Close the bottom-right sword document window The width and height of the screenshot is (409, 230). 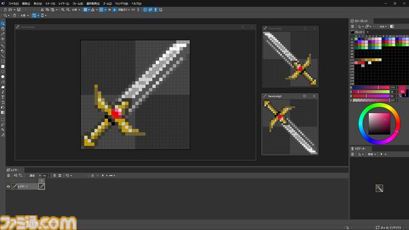pyautogui.click(x=314, y=96)
